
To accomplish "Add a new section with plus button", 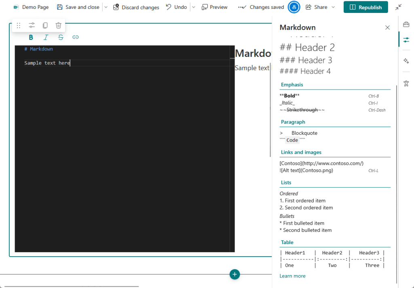I will pyautogui.click(x=234, y=274).
